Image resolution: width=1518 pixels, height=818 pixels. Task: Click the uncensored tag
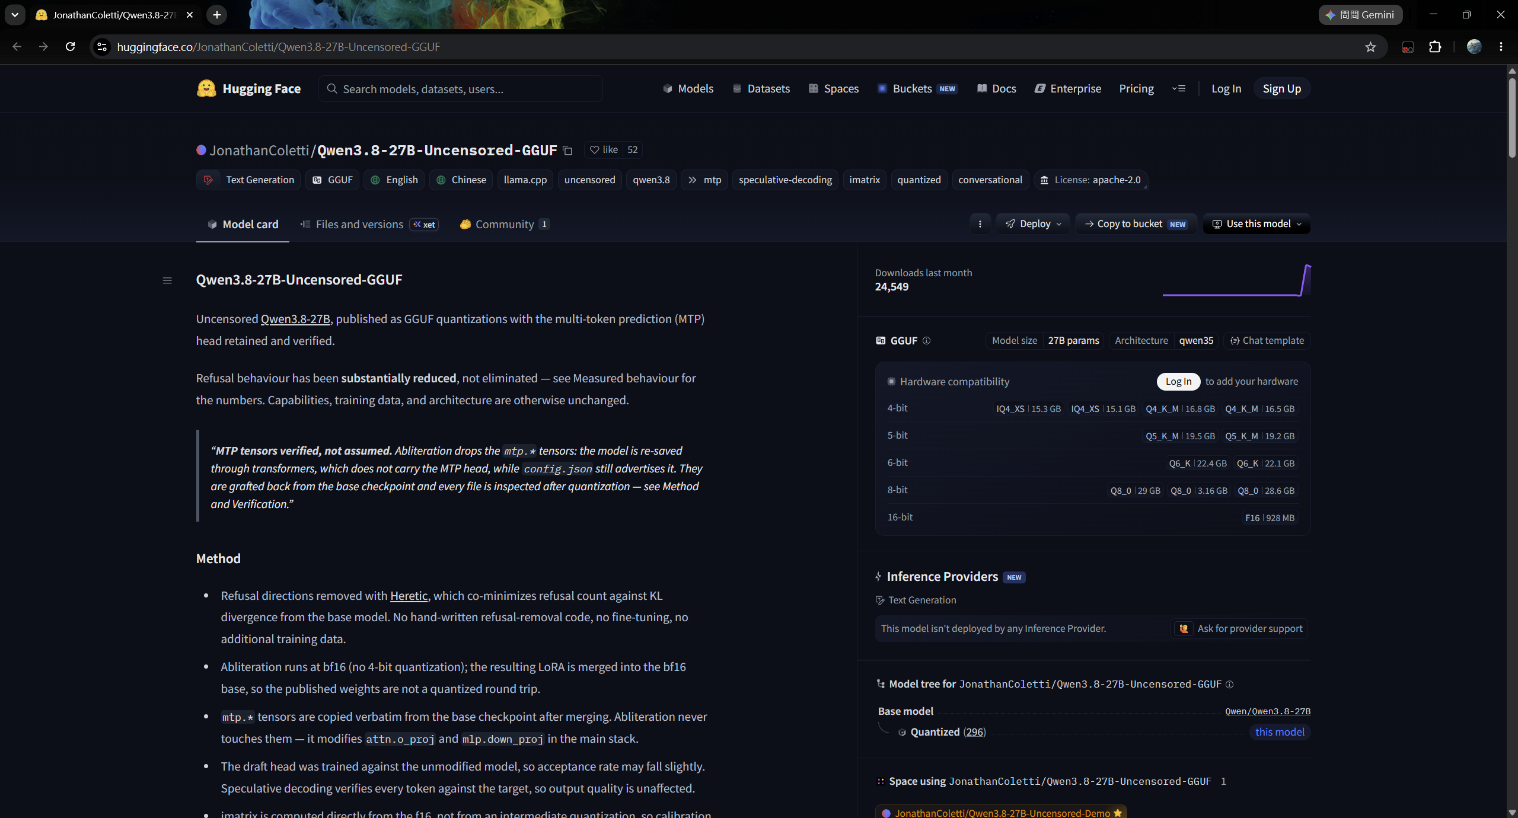[589, 180]
